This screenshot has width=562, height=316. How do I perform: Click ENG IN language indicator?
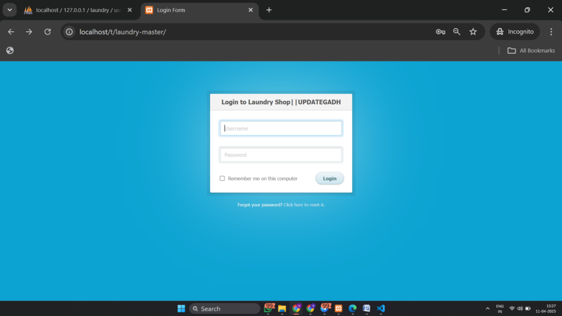point(499,309)
